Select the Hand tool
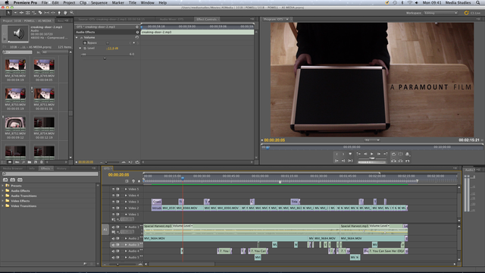This screenshot has width=485, height=273. (65, 13)
